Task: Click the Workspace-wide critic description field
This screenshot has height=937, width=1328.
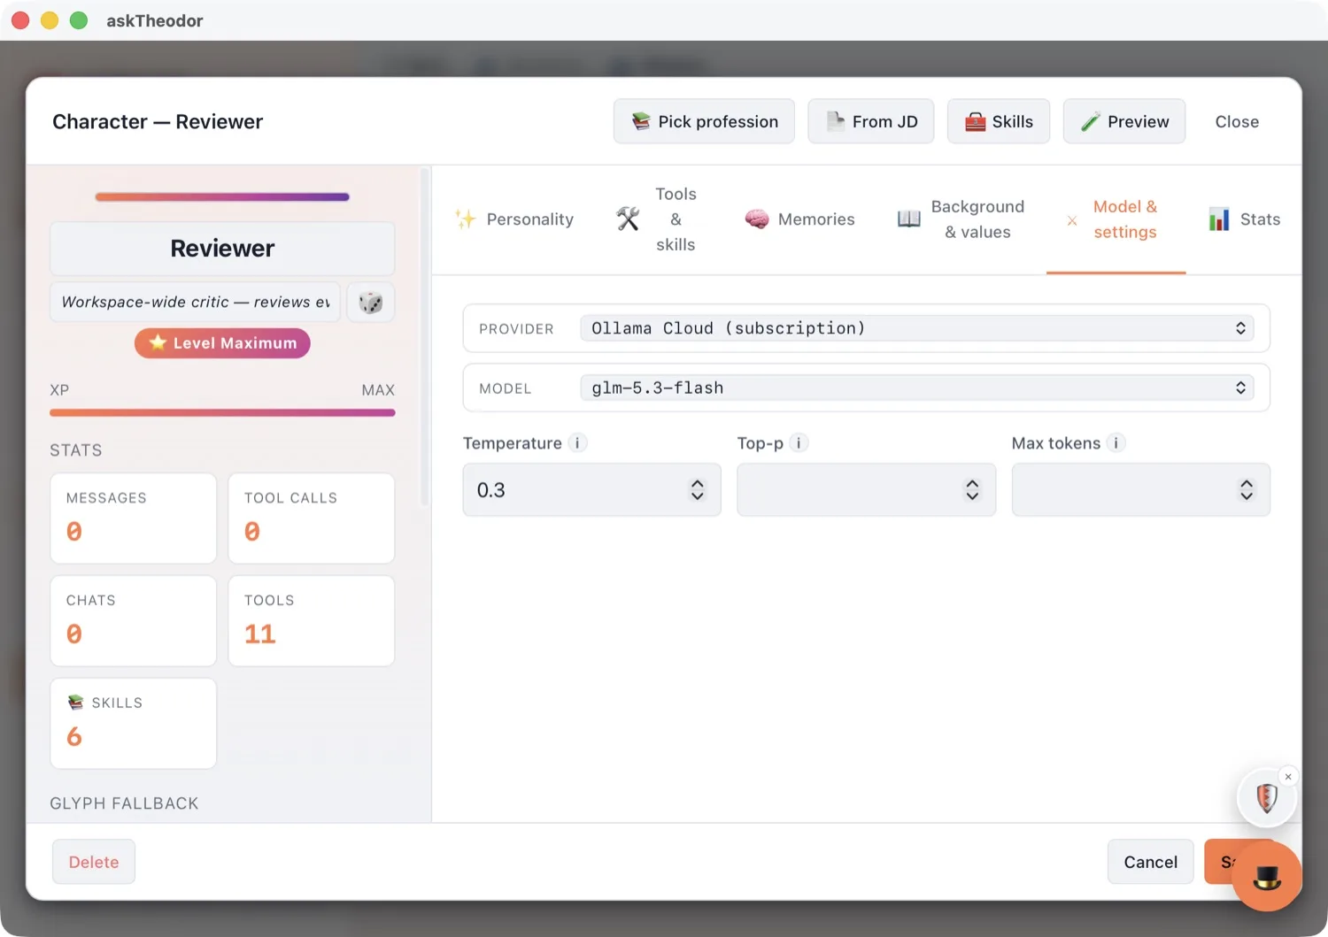Action: point(195,303)
